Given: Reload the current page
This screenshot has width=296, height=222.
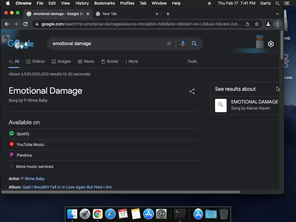Looking at the screenshot, I should tap(25, 24).
